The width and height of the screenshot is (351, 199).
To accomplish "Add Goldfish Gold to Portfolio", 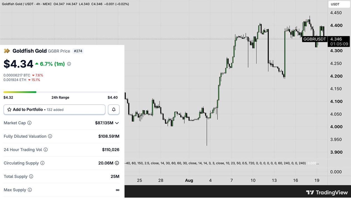I will [x=54, y=110].
